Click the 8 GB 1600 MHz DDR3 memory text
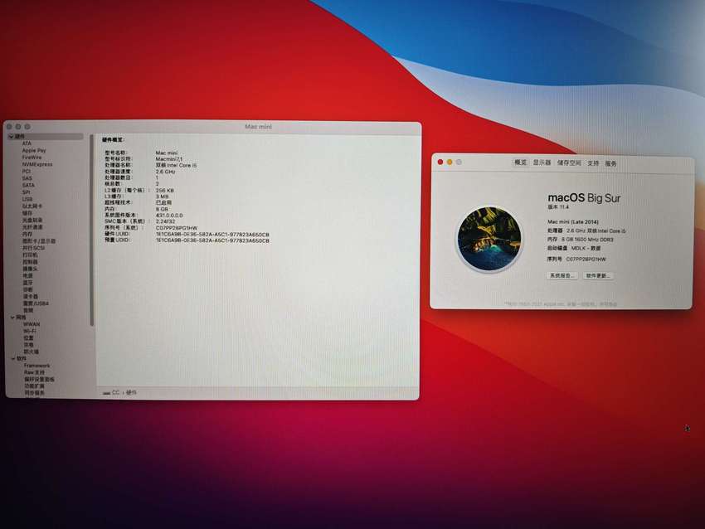 (x=587, y=240)
